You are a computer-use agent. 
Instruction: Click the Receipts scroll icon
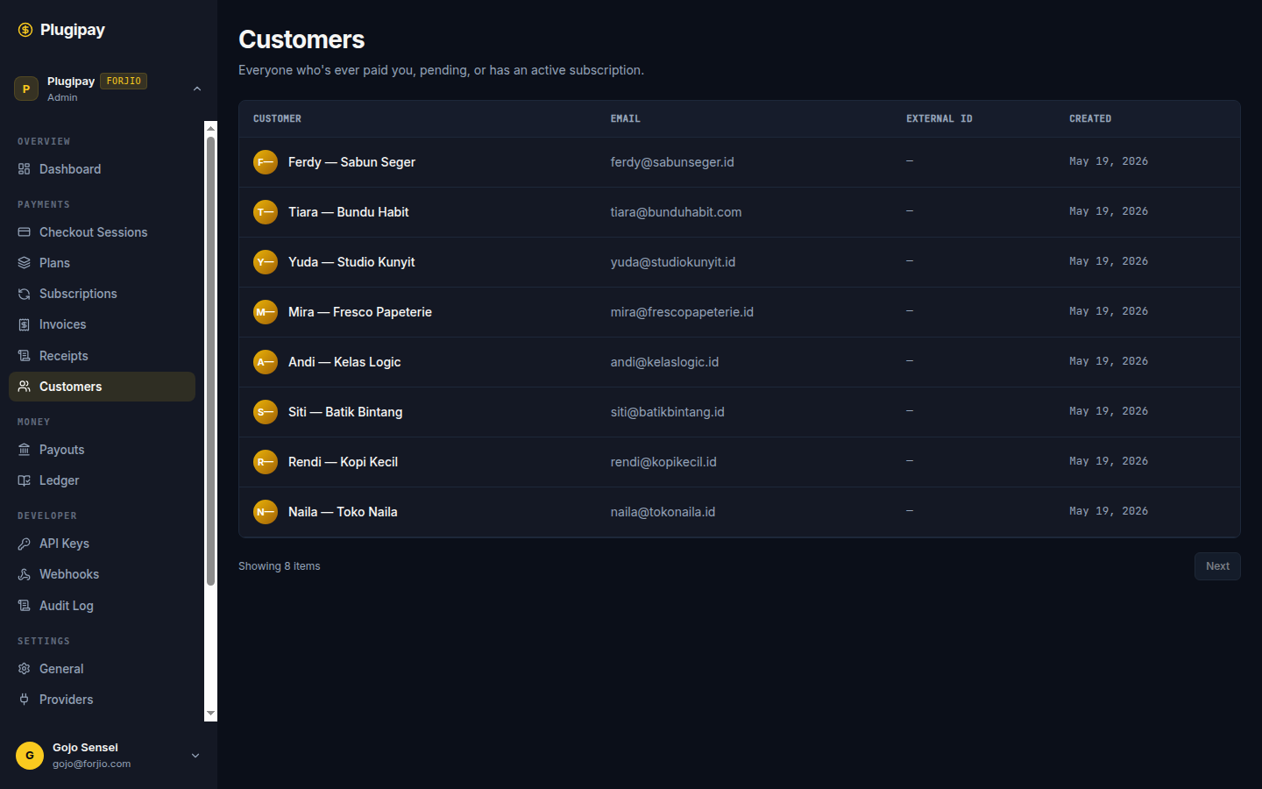tap(25, 356)
